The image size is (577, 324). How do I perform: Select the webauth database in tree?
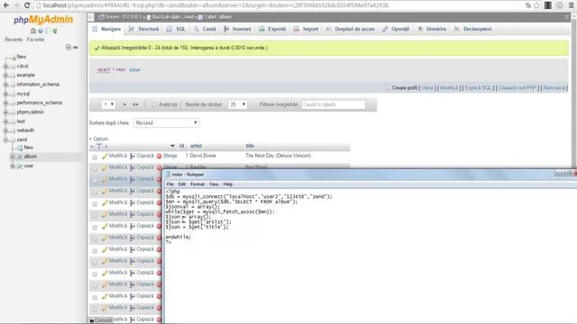coord(25,130)
